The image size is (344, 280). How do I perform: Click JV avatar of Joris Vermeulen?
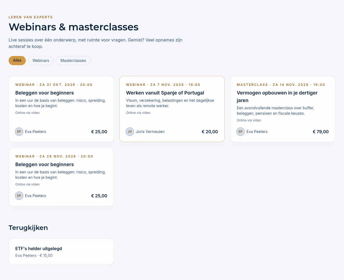pyautogui.click(x=130, y=132)
